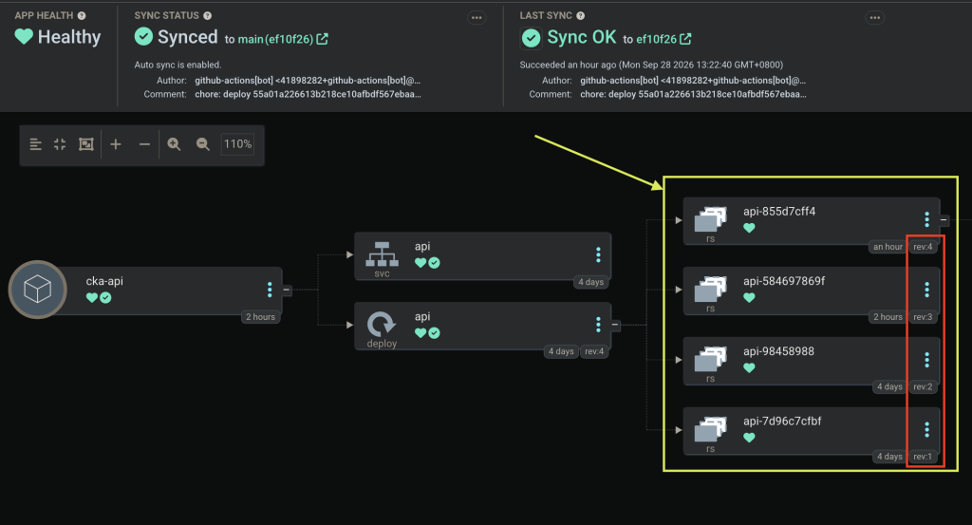Select the api-7d96c7cfbf replica set icon
The image size is (972, 525).
click(710, 429)
